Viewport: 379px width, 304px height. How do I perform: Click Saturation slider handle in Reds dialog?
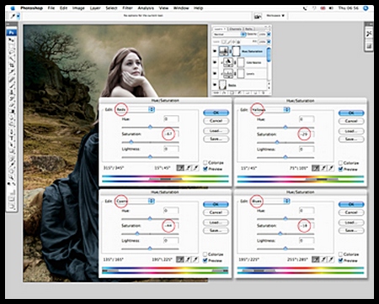pos(131,142)
